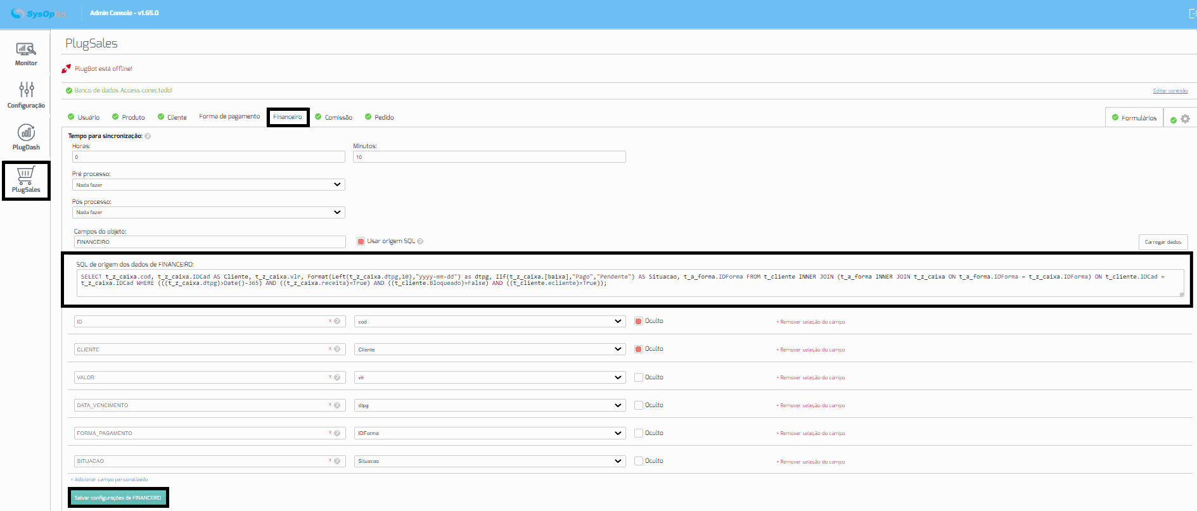Click help icon beside Usar origem SQL
The width and height of the screenshot is (1197, 511).
(420, 241)
